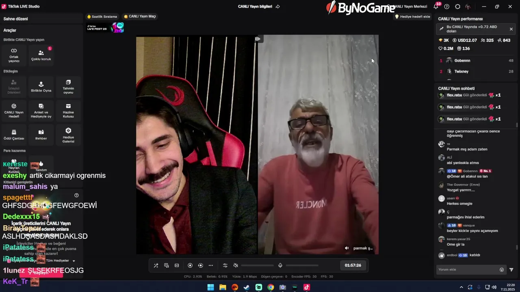Open the Ortak yayıncı tool
520x292 pixels.
point(14,55)
